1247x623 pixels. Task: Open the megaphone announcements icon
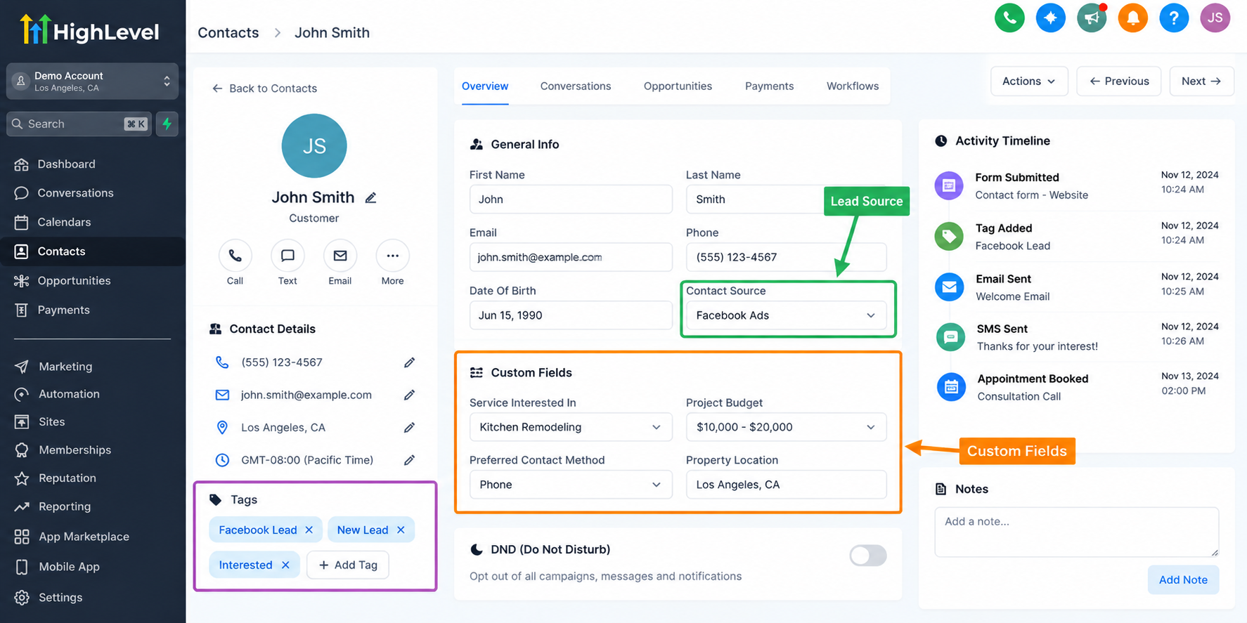coord(1092,18)
